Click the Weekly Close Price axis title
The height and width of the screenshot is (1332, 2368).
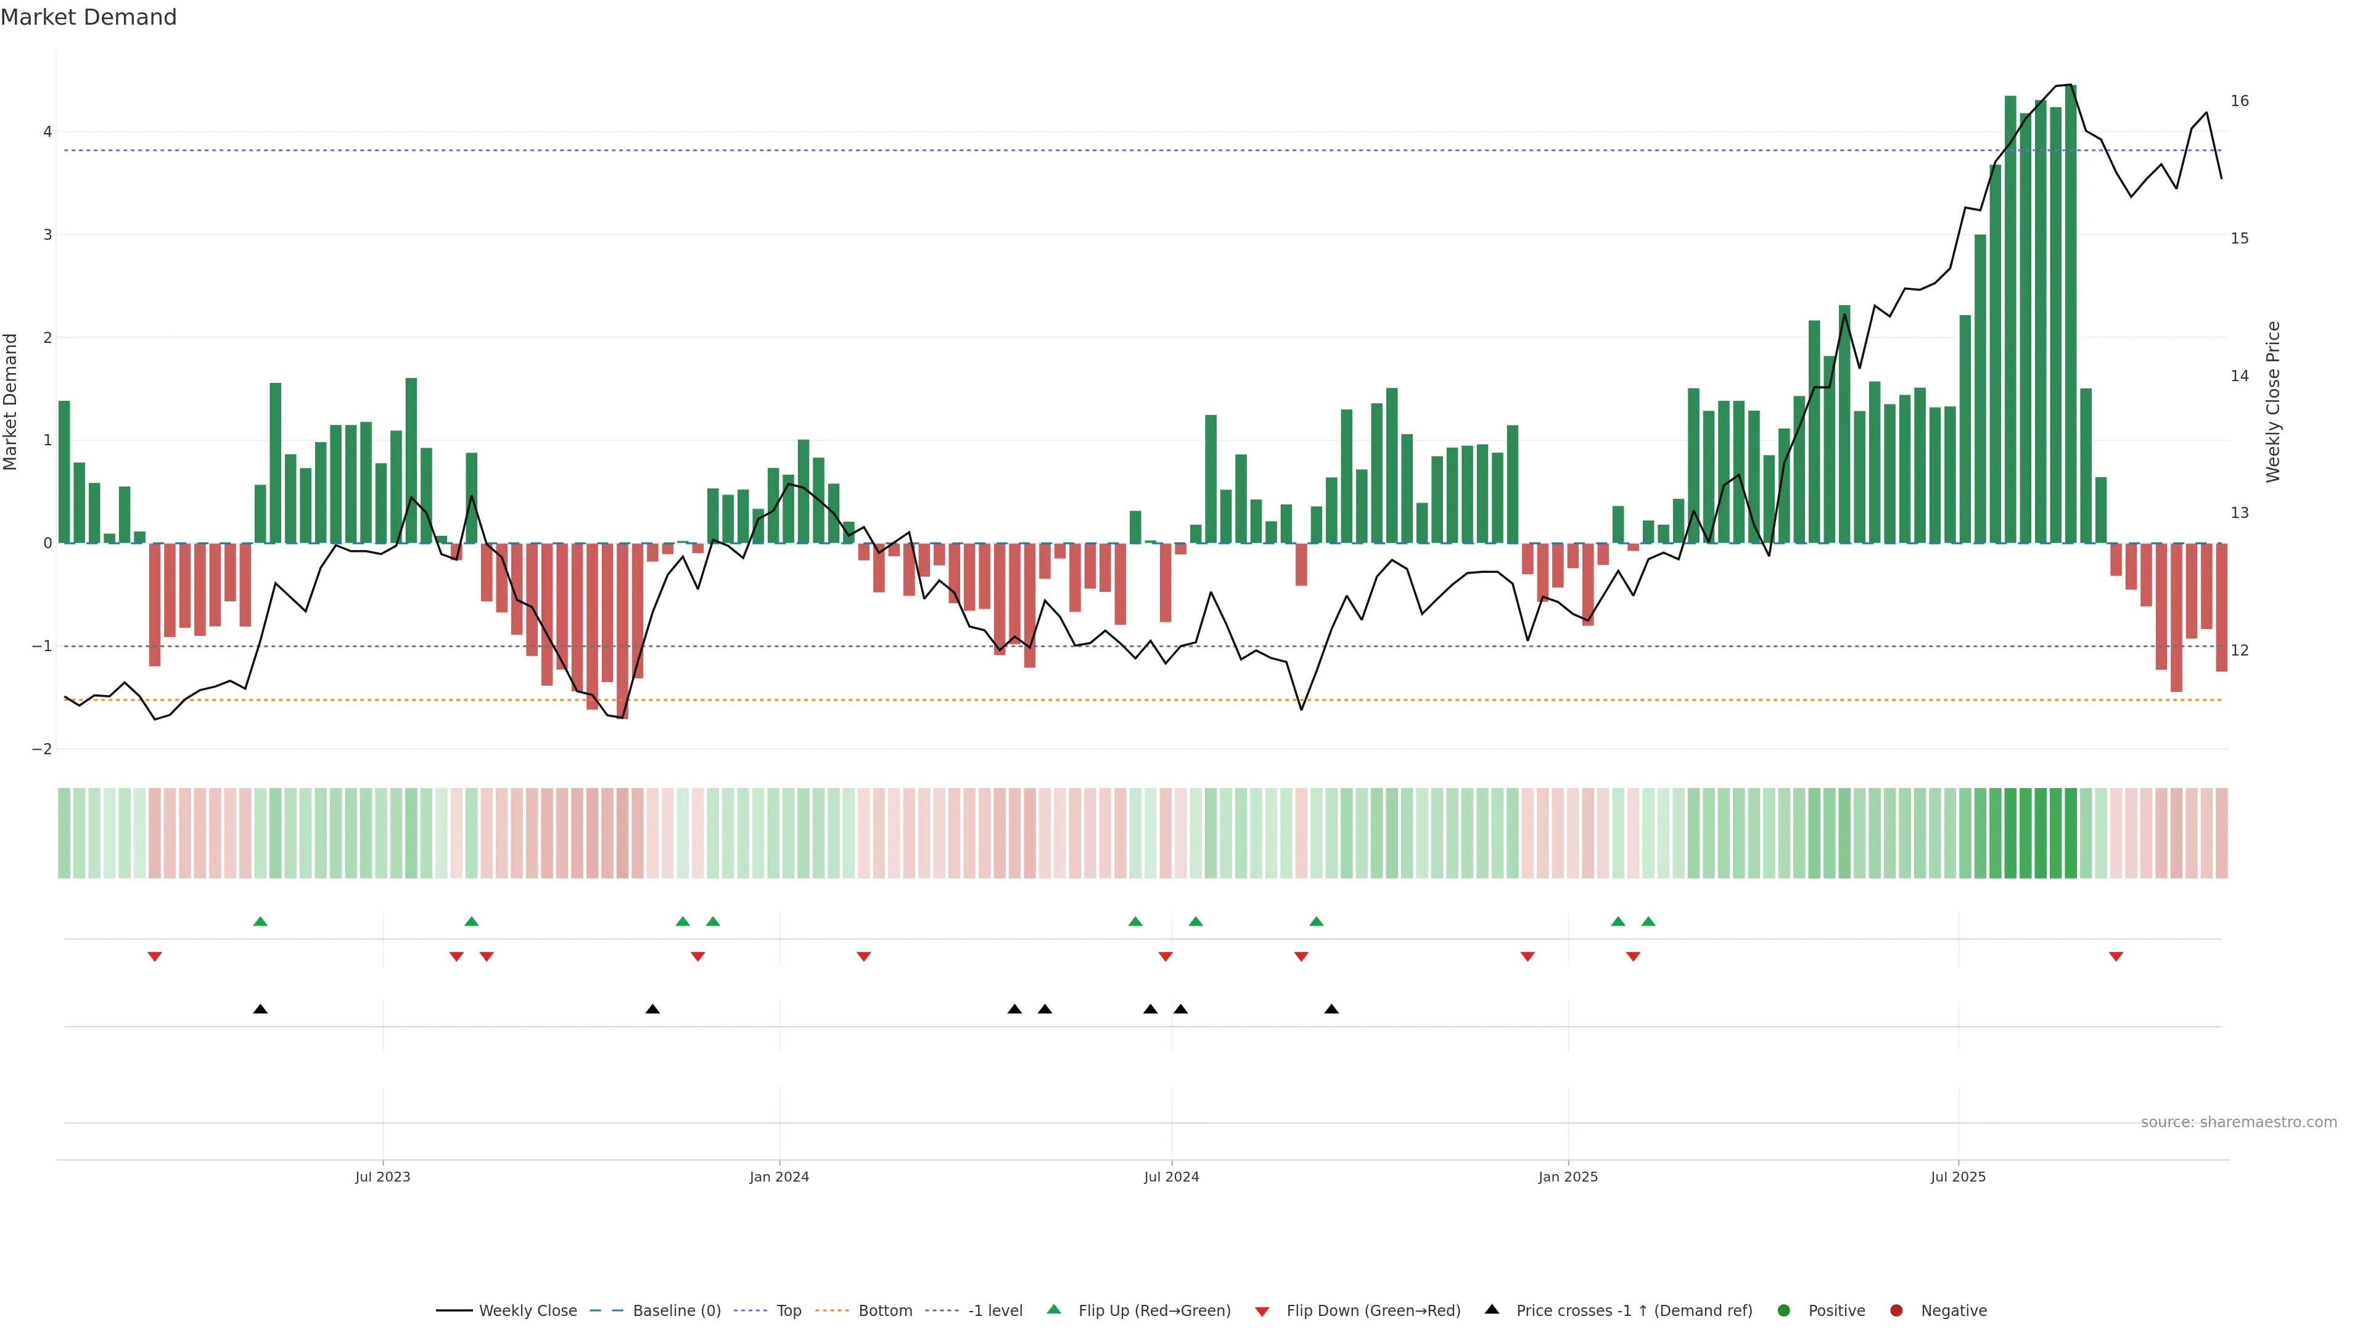(x=2272, y=401)
